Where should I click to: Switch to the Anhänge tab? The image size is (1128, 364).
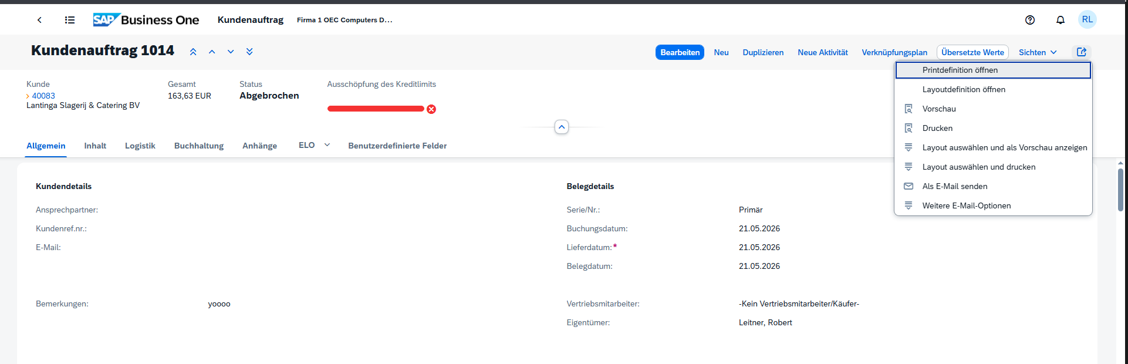click(259, 146)
